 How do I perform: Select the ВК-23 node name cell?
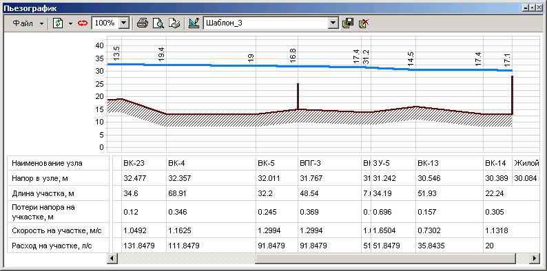click(143, 164)
